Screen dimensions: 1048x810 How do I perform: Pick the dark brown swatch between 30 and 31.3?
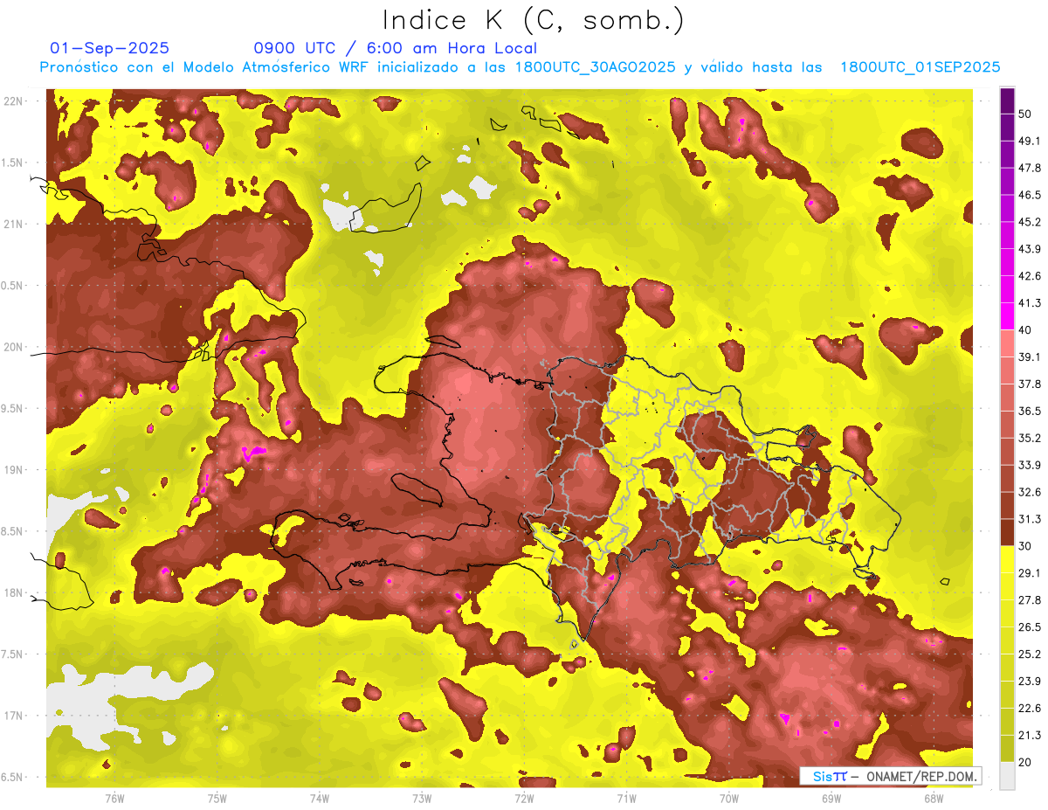(1007, 533)
